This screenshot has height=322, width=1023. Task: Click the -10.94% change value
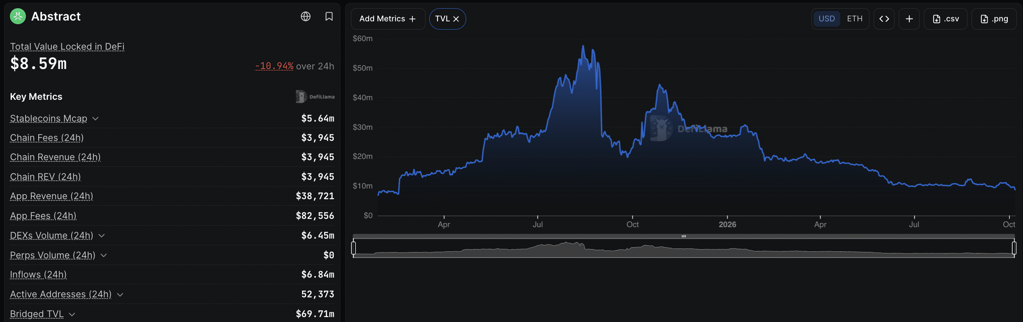pyautogui.click(x=274, y=66)
